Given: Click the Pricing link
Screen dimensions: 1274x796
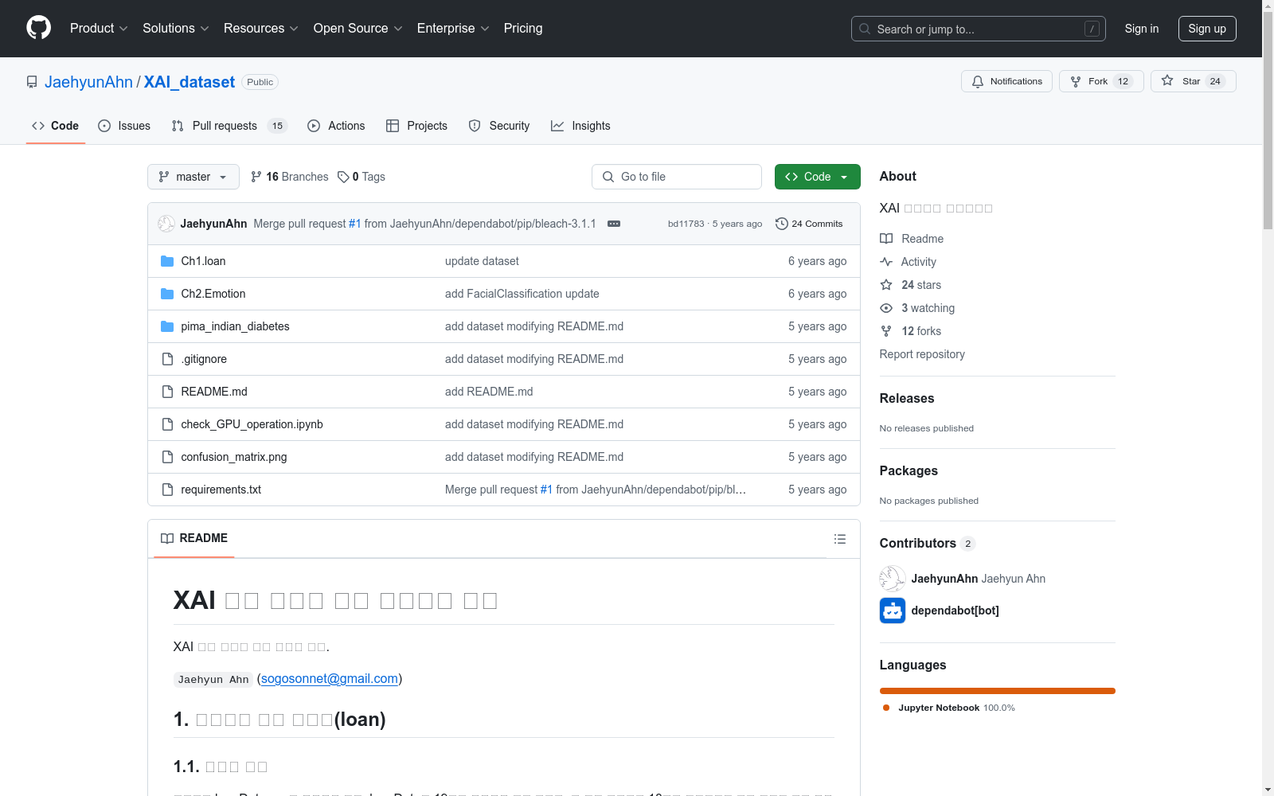Looking at the screenshot, I should tap(523, 28).
